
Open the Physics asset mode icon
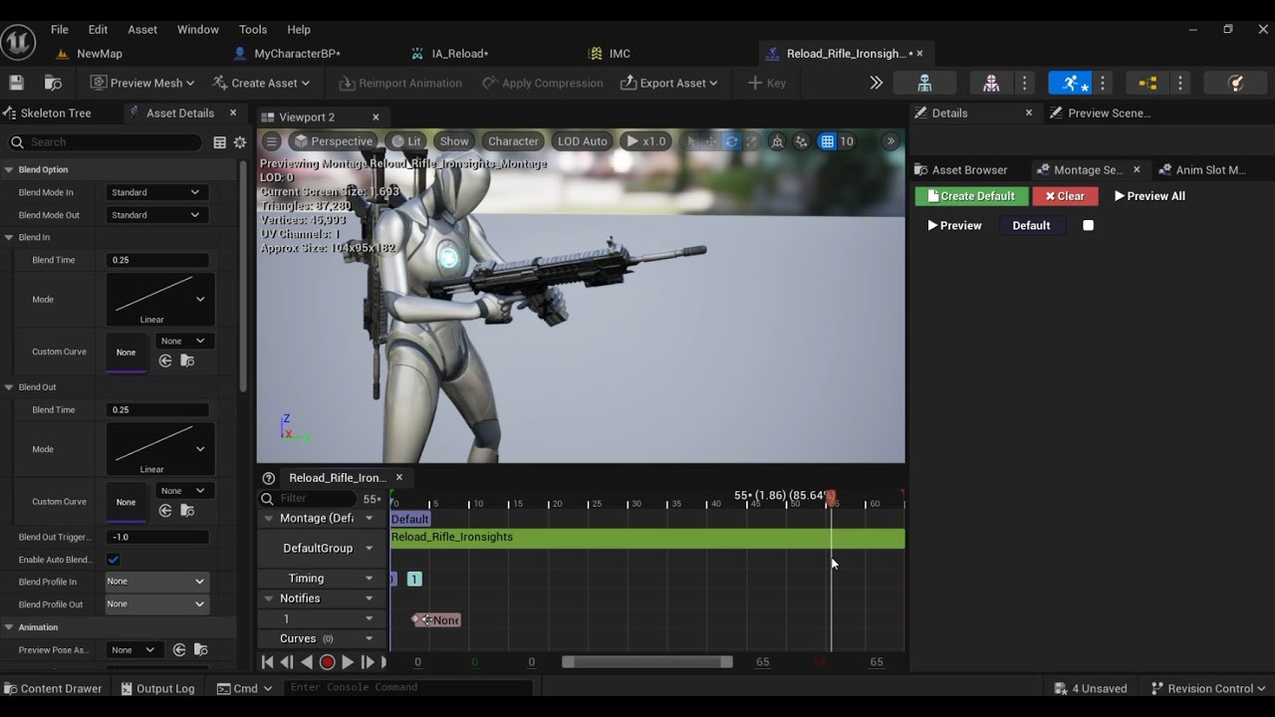click(x=1236, y=83)
